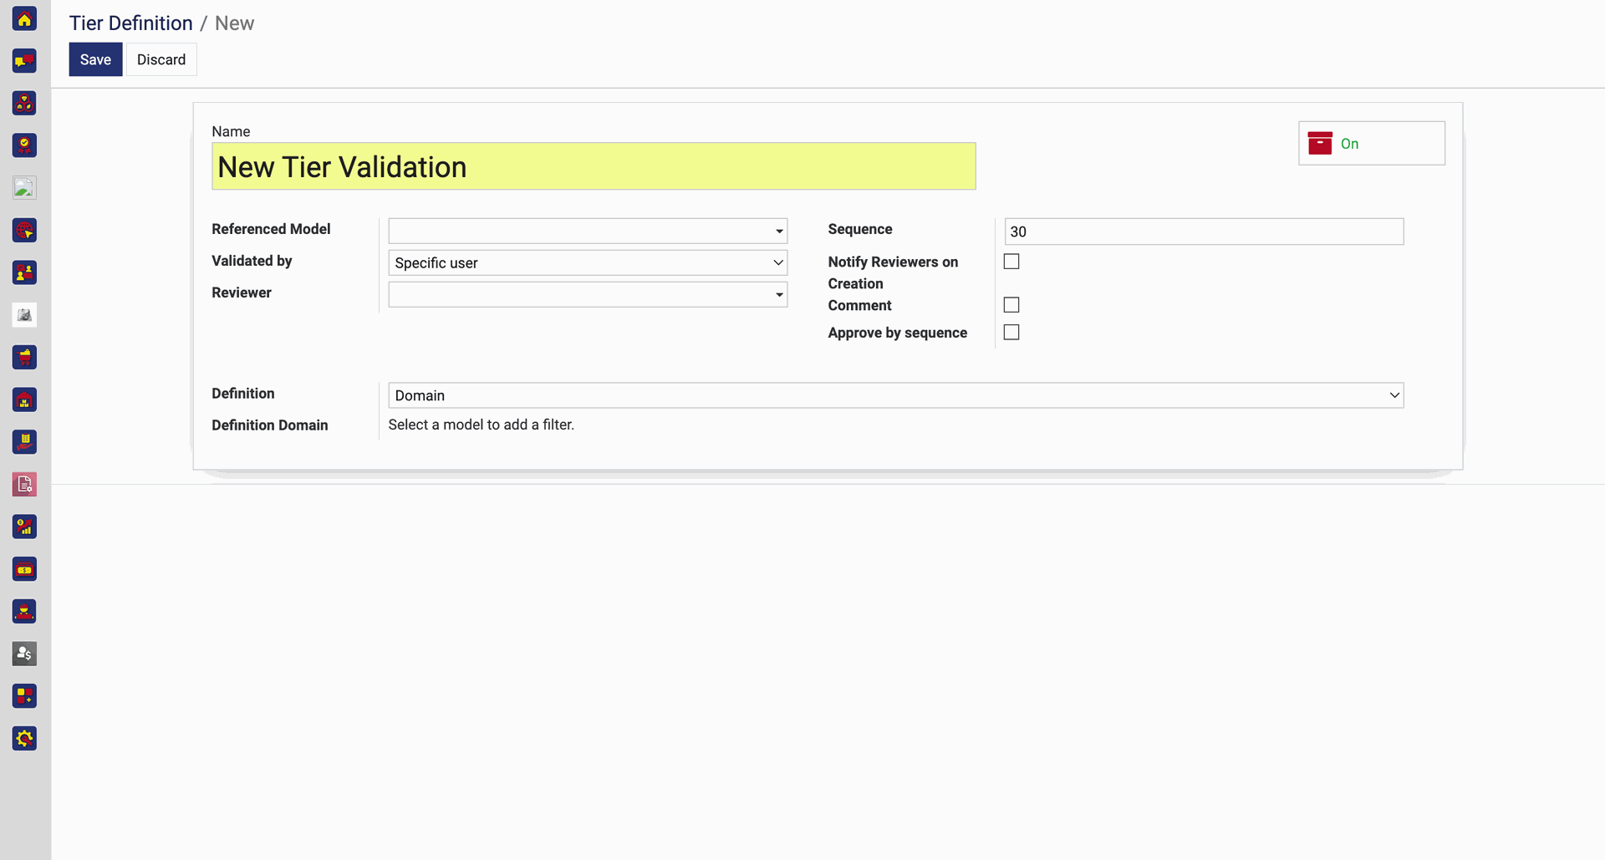Go to Tier Definition breadcrumb
This screenshot has width=1605, height=860.
(x=130, y=23)
